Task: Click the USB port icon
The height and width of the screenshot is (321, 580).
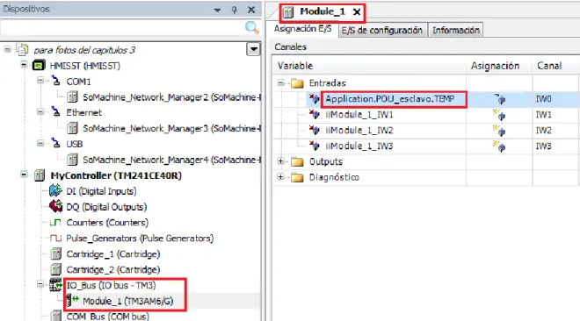Action: [x=55, y=143]
